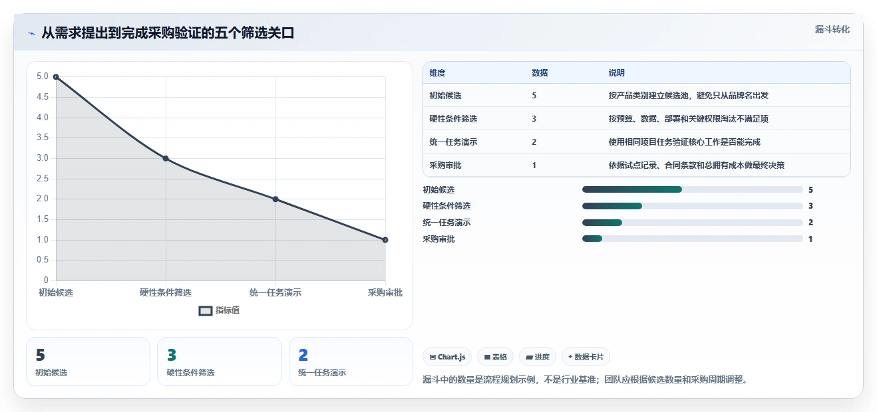Click the 硬性条件筛选 progress bar

tap(692, 206)
